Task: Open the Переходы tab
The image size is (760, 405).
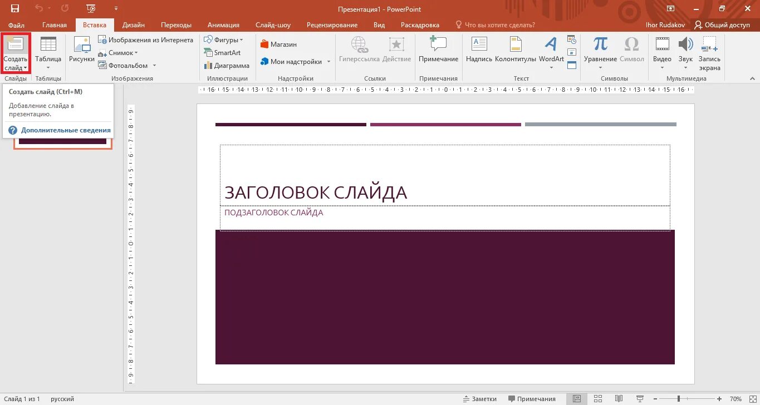Action: (x=176, y=25)
